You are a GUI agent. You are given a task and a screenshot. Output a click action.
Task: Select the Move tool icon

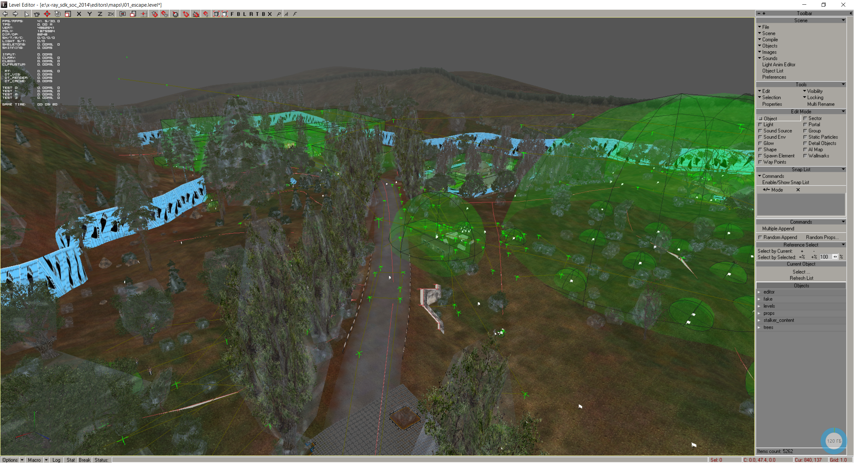click(47, 14)
